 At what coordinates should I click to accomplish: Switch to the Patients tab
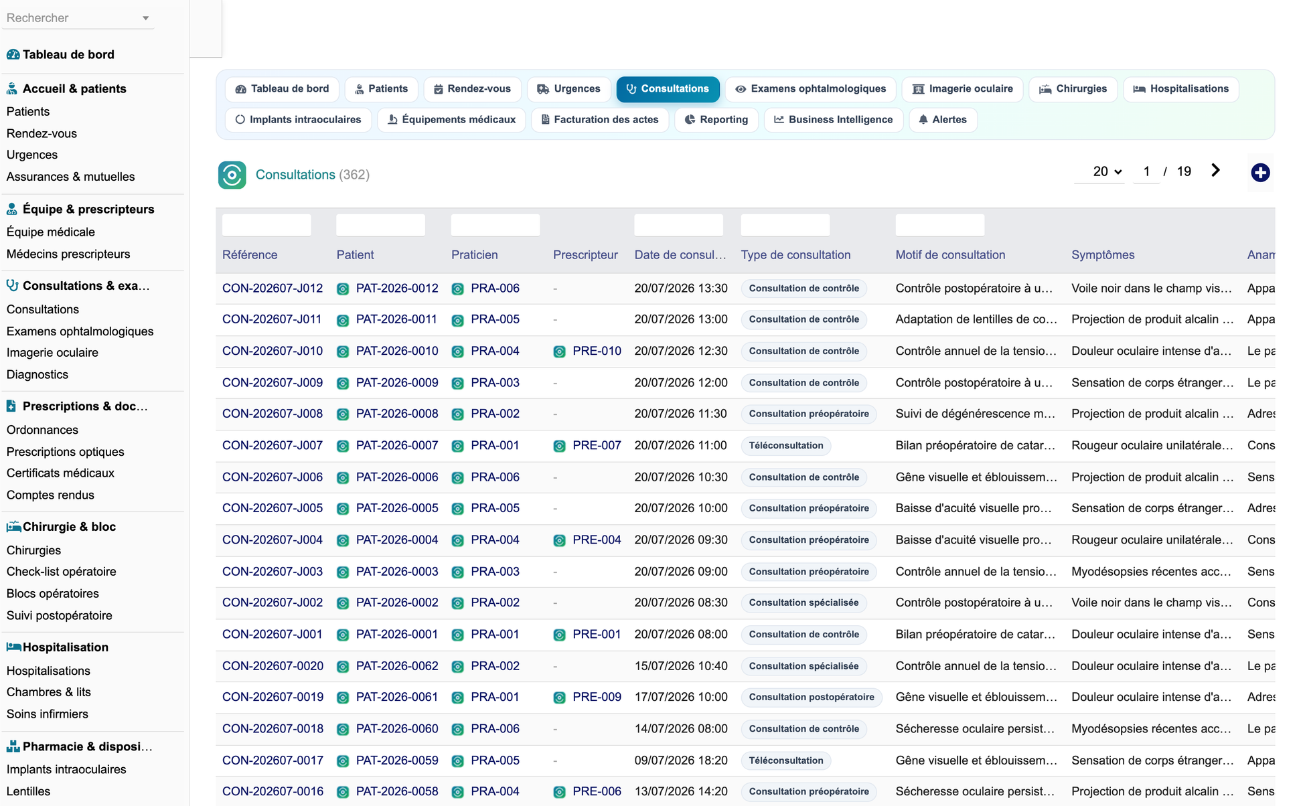[x=380, y=89]
